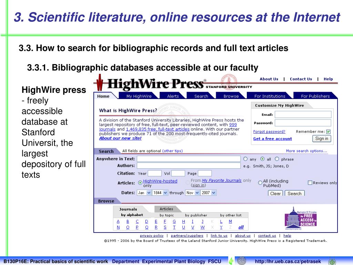The width and height of the screenshot is (353, 265).
Task: Switch to Journals browse tab
Action: point(128,209)
